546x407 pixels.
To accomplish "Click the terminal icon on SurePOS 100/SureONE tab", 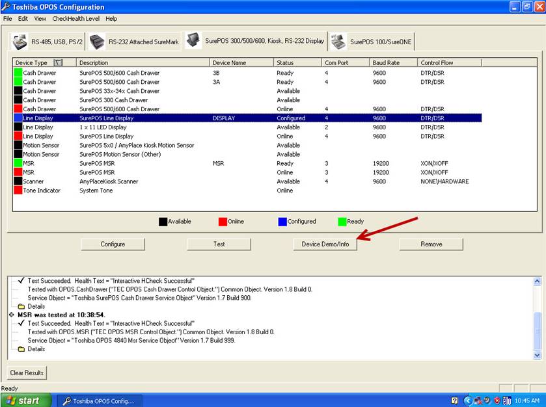I will point(338,42).
